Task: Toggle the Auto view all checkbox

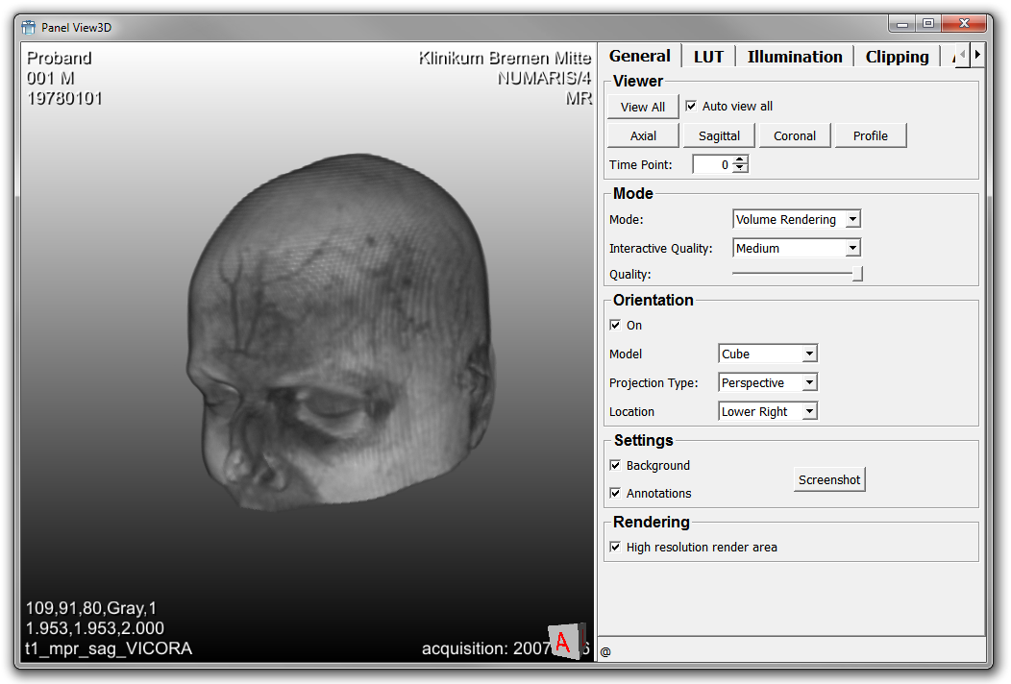Action: (x=691, y=107)
